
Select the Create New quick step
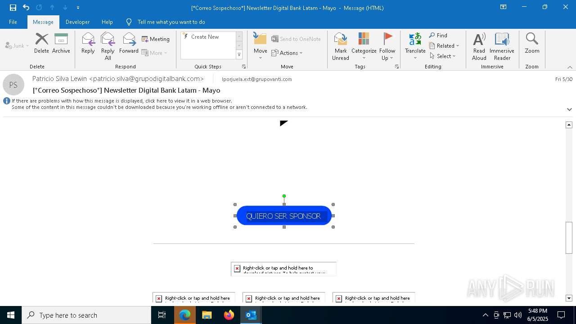pyautogui.click(x=205, y=37)
